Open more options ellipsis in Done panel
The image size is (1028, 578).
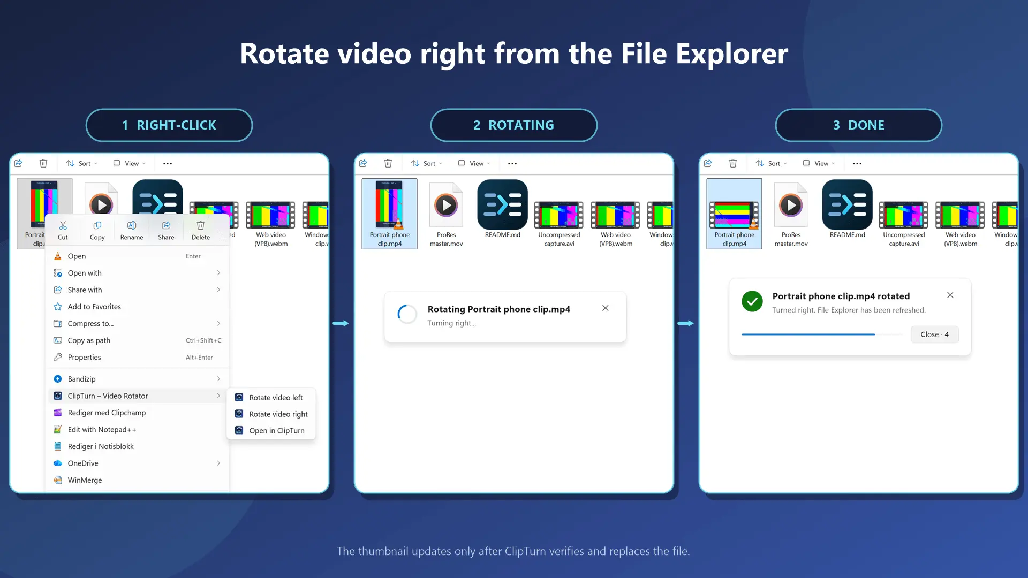pos(857,164)
